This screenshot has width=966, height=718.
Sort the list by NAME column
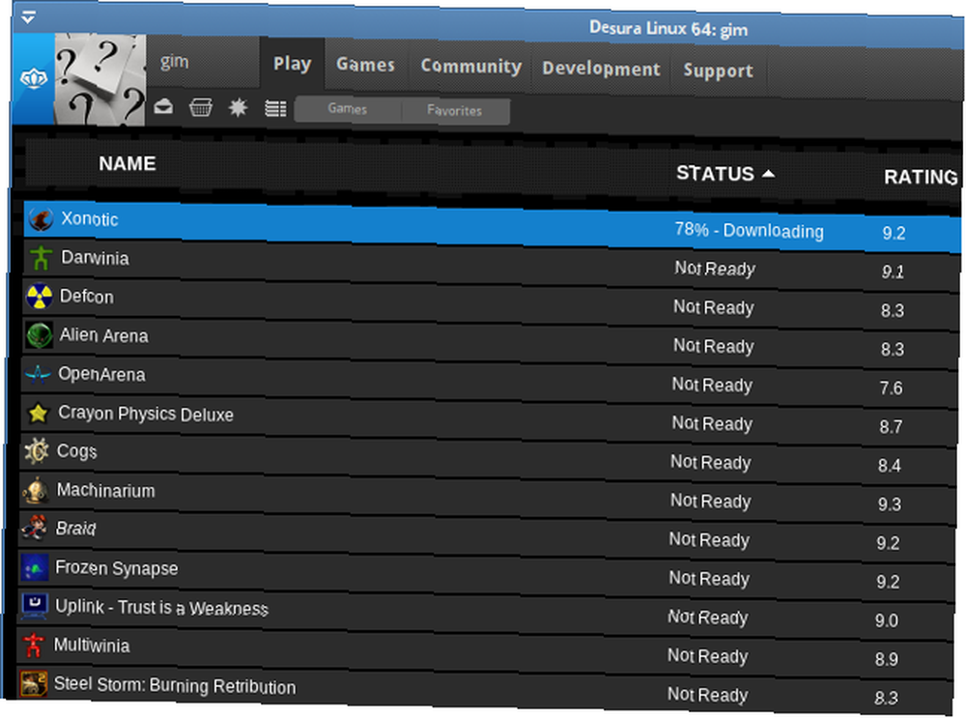(128, 163)
